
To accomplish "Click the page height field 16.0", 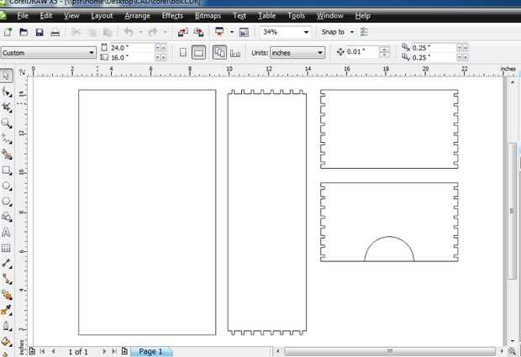I will pyautogui.click(x=132, y=57).
